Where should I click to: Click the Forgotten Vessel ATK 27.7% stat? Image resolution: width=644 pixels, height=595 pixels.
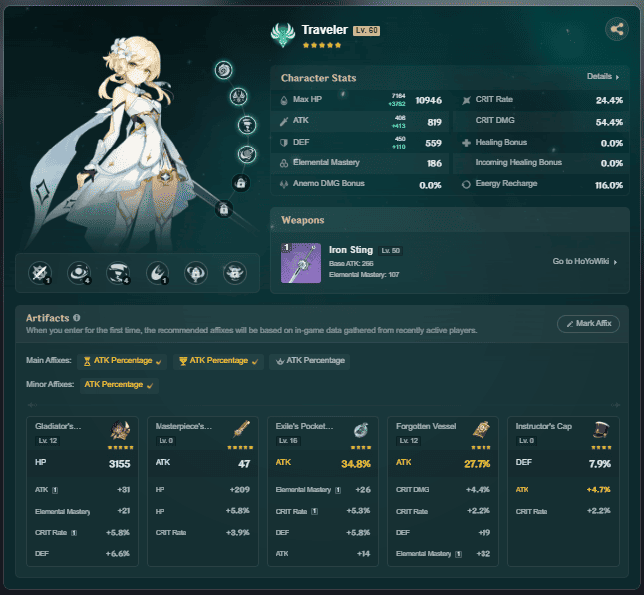443,464
